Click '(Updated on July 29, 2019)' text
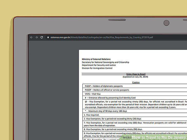This screenshot has width=187, height=140. click(x=135, y=77)
